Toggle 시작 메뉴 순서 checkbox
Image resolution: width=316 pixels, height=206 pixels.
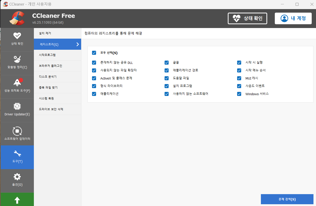(239, 70)
